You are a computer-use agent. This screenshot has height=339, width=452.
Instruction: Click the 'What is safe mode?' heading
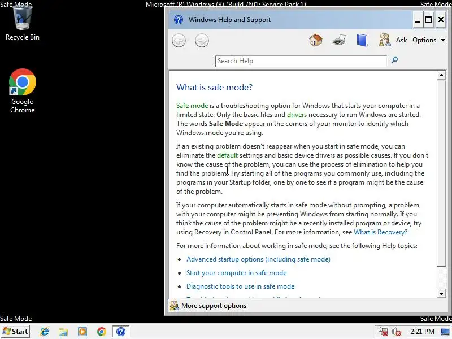214,87
